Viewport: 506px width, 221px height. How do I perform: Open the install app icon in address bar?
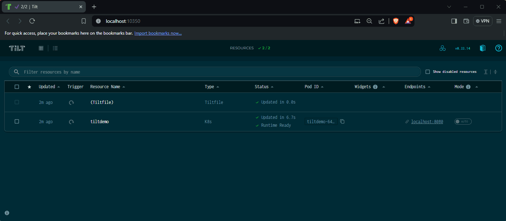[357, 21]
